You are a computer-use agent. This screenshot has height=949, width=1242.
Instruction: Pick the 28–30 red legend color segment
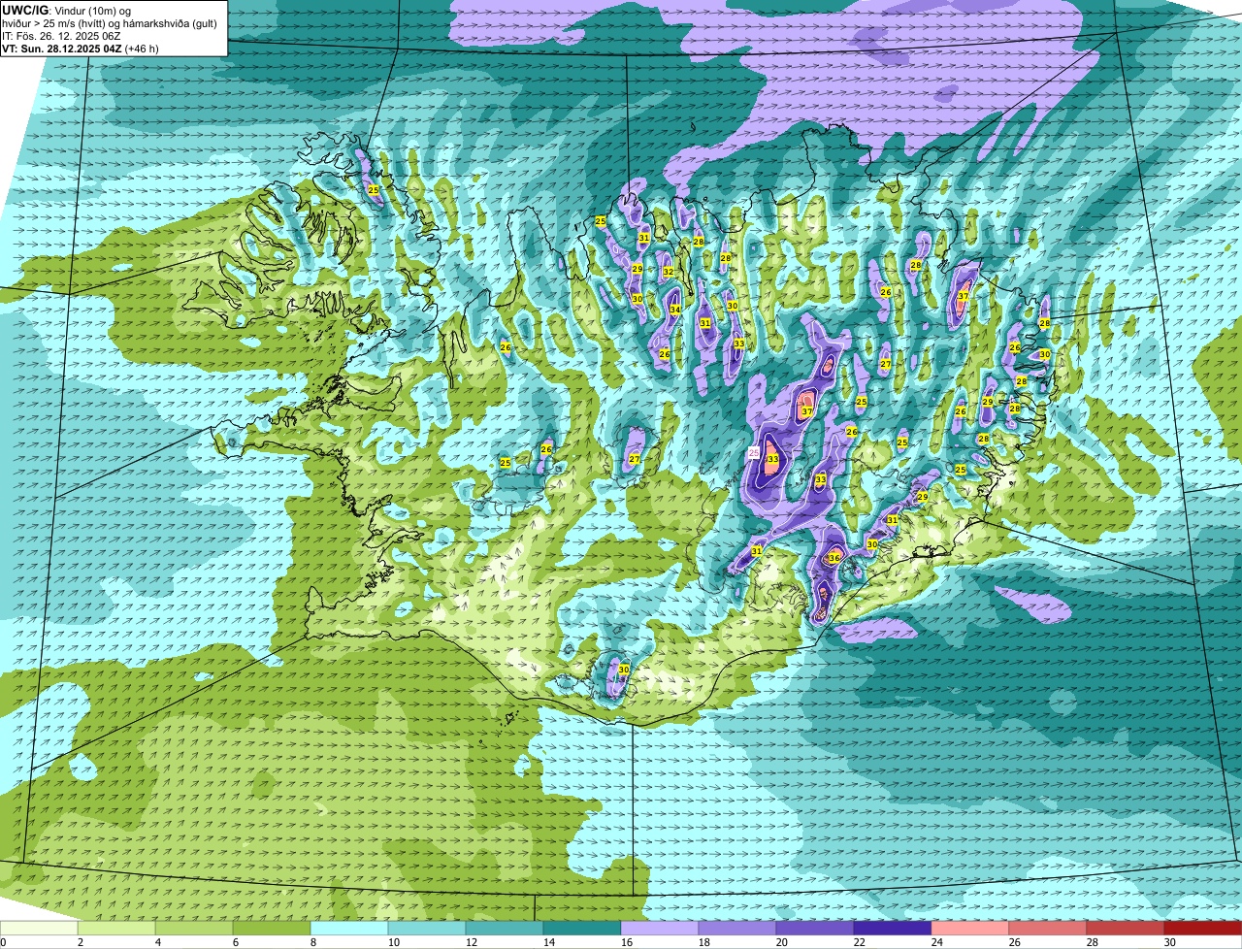tap(1126, 928)
